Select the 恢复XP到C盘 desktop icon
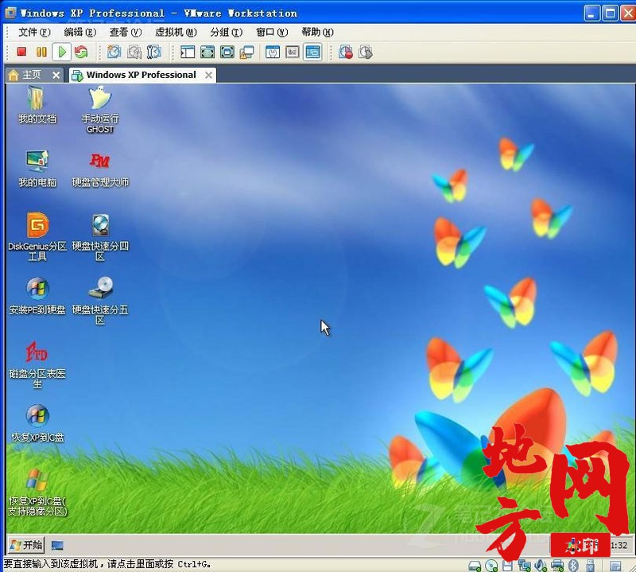The height and width of the screenshot is (572, 636). [x=37, y=422]
